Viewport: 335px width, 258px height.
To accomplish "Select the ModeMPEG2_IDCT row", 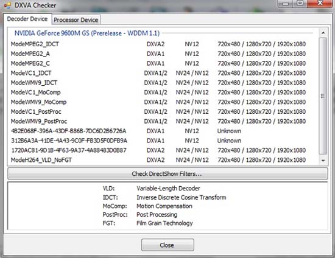I will [x=158, y=44].
